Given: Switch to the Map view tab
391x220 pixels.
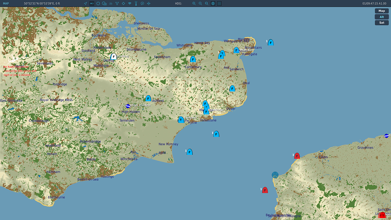Looking at the screenshot, I should pos(381,11).
